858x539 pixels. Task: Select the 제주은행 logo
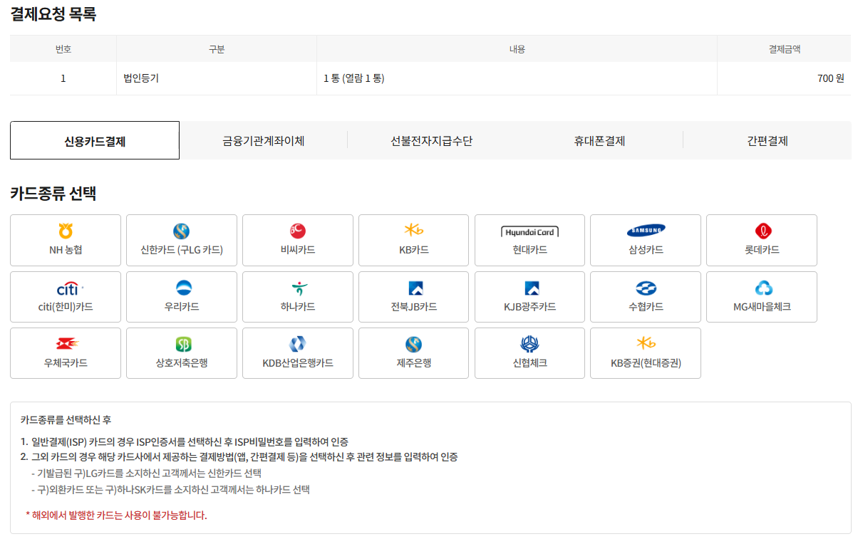pyautogui.click(x=414, y=345)
